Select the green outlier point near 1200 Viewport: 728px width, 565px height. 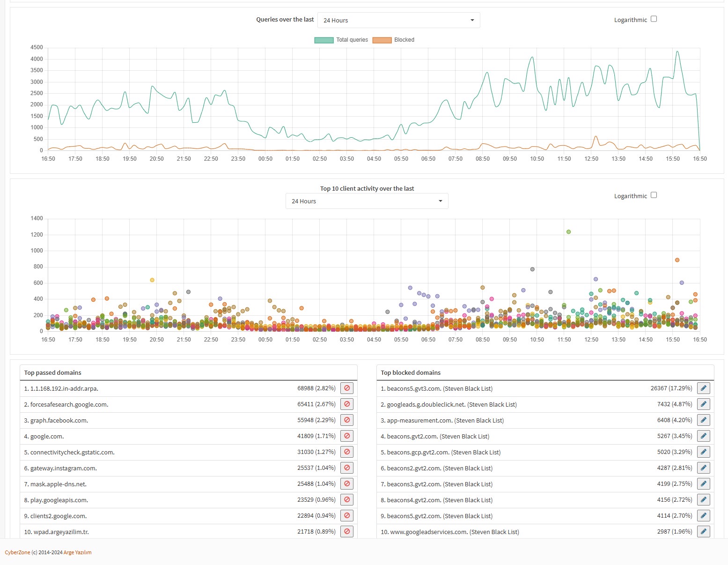click(x=568, y=232)
